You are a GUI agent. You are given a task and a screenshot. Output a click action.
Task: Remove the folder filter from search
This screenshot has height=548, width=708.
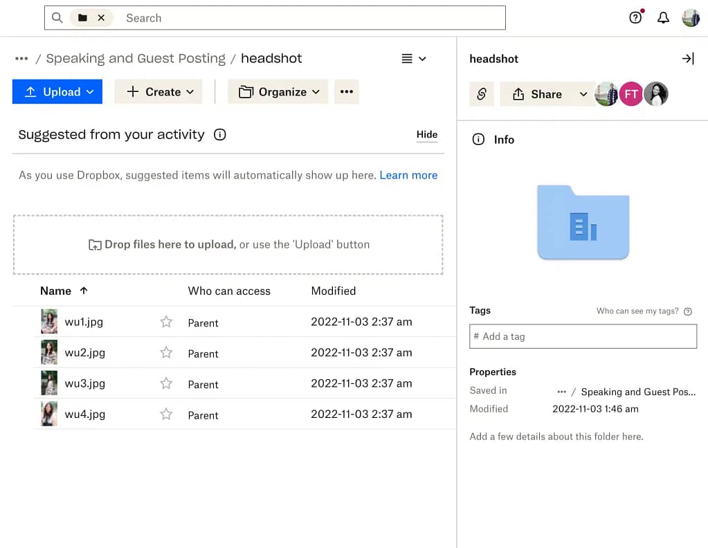pos(101,18)
